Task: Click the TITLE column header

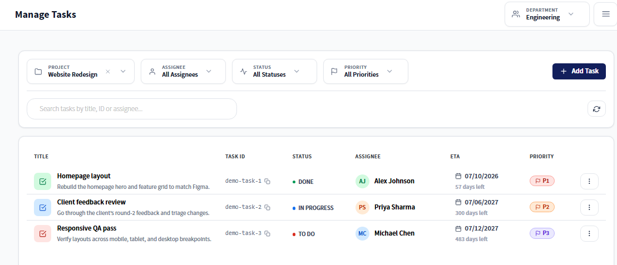Action: click(41, 157)
